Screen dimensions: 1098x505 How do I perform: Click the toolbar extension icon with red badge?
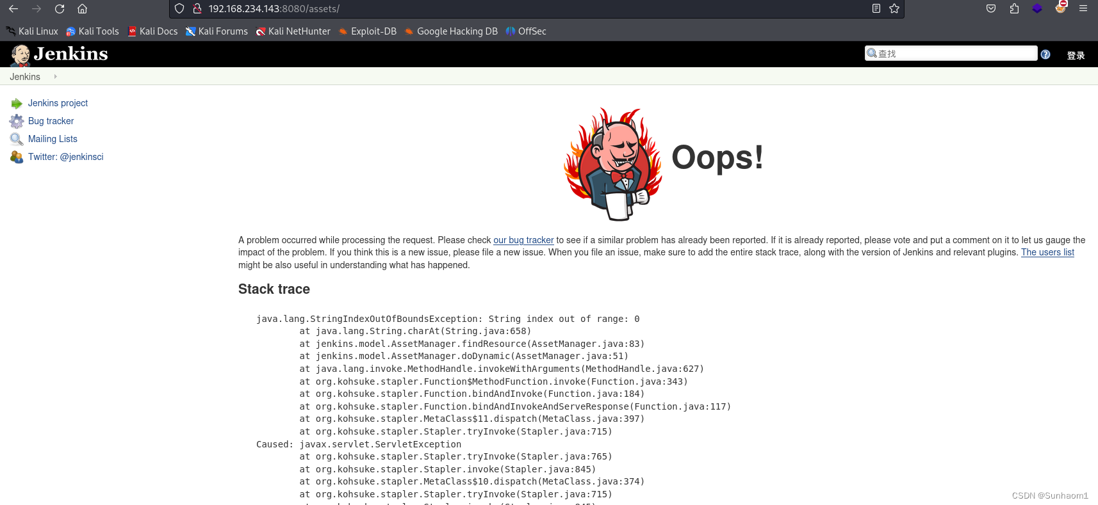1061,8
